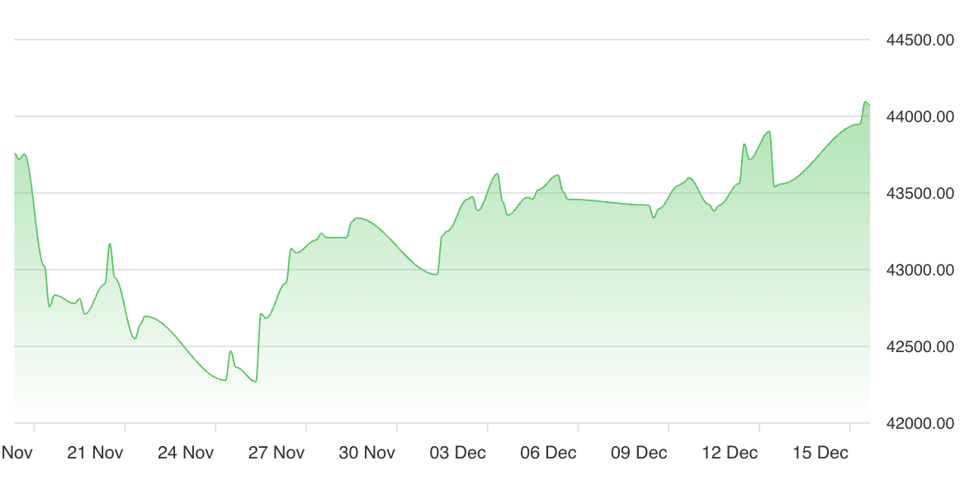Click the 09 Dec date label
This screenshot has height=503, width=969.
tap(639, 453)
